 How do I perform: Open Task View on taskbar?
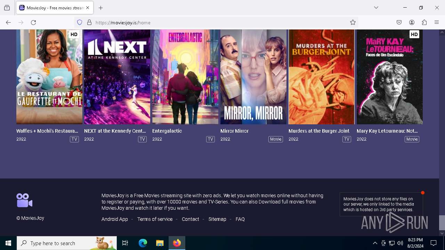tap(125, 243)
